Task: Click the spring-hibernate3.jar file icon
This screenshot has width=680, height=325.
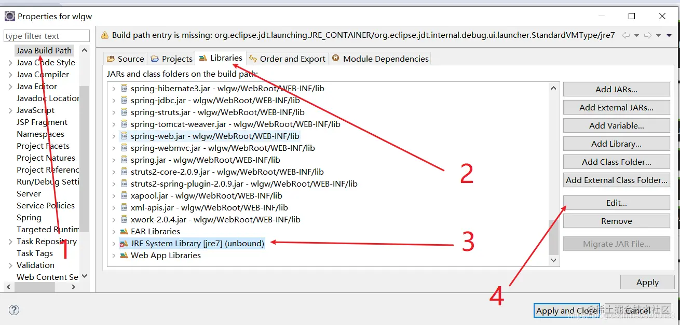Action: [x=124, y=88]
